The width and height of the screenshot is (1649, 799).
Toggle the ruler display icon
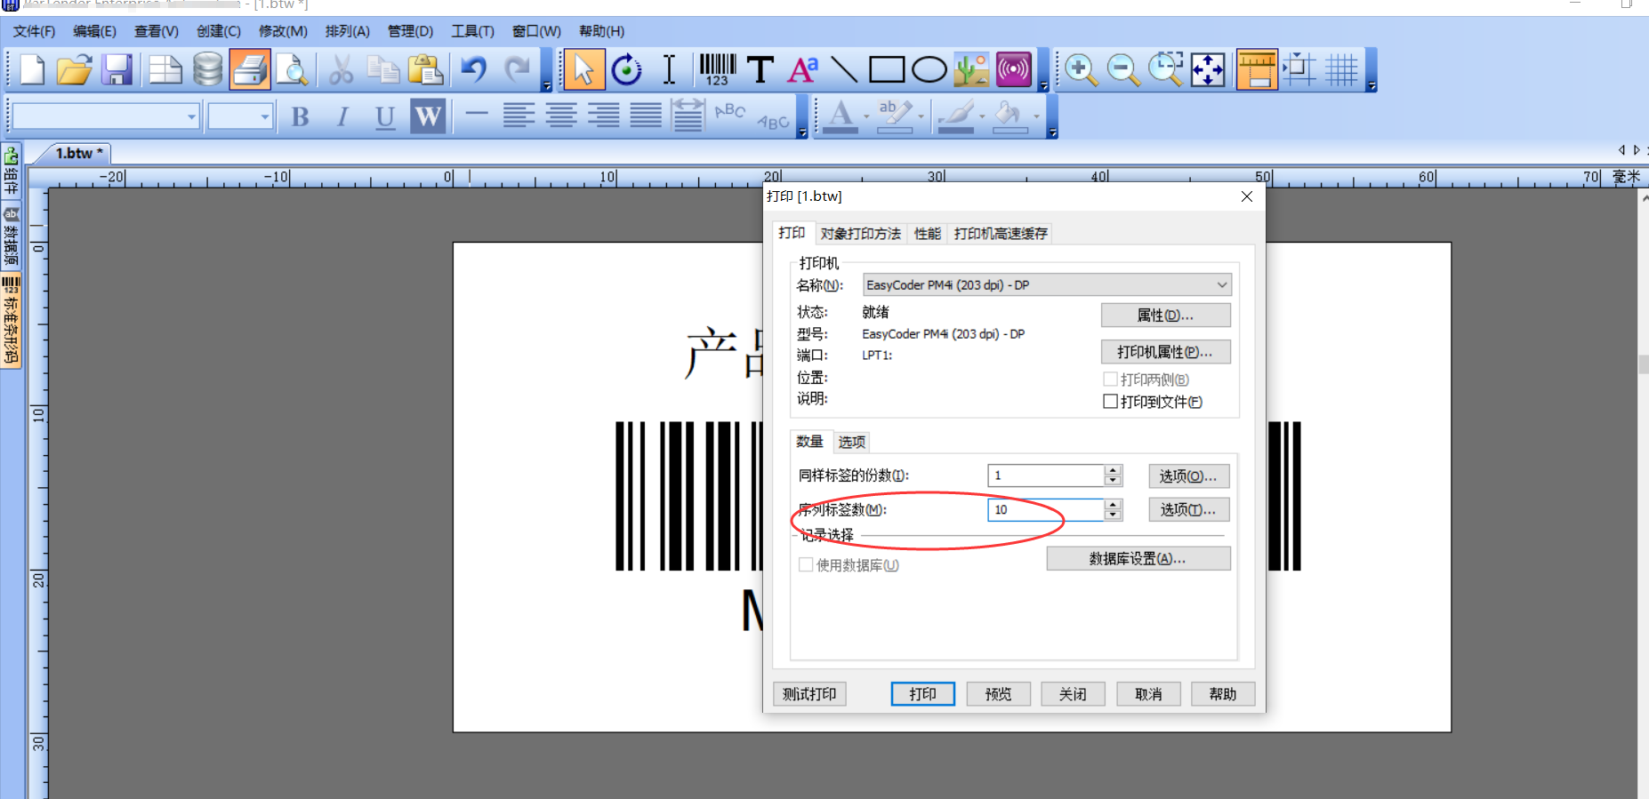(x=1257, y=69)
